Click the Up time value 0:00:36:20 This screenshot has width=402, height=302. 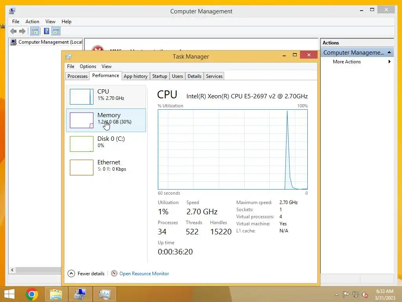coord(175,252)
